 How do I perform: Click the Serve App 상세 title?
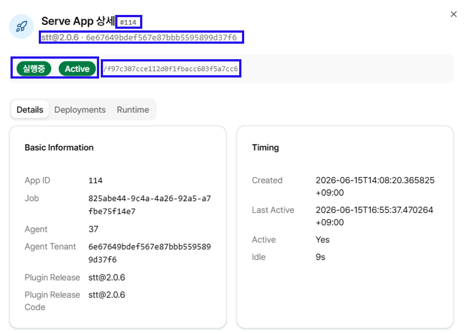click(78, 21)
